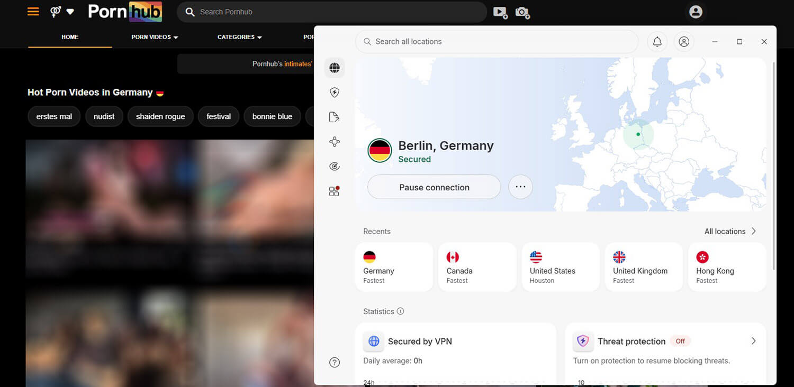Click the magnifier icon in website search bar

pos(190,12)
